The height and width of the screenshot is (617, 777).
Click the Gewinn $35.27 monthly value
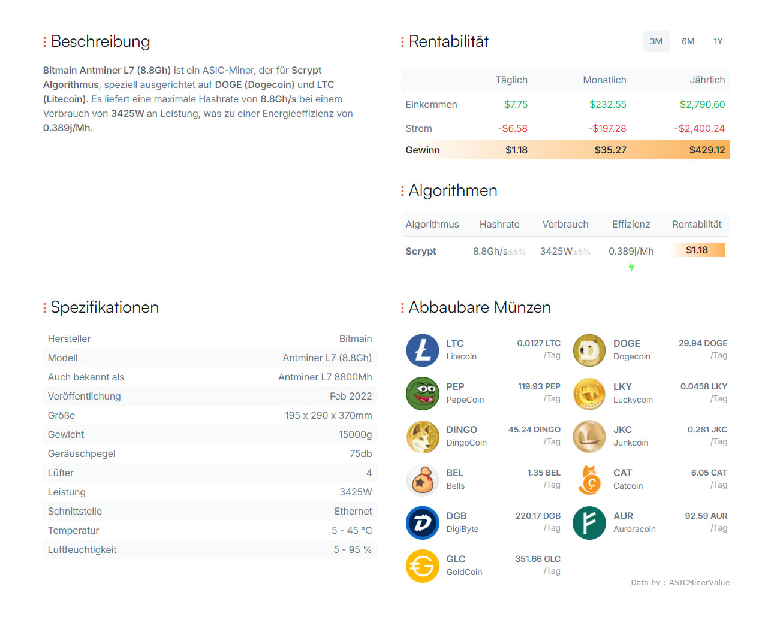point(610,150)
